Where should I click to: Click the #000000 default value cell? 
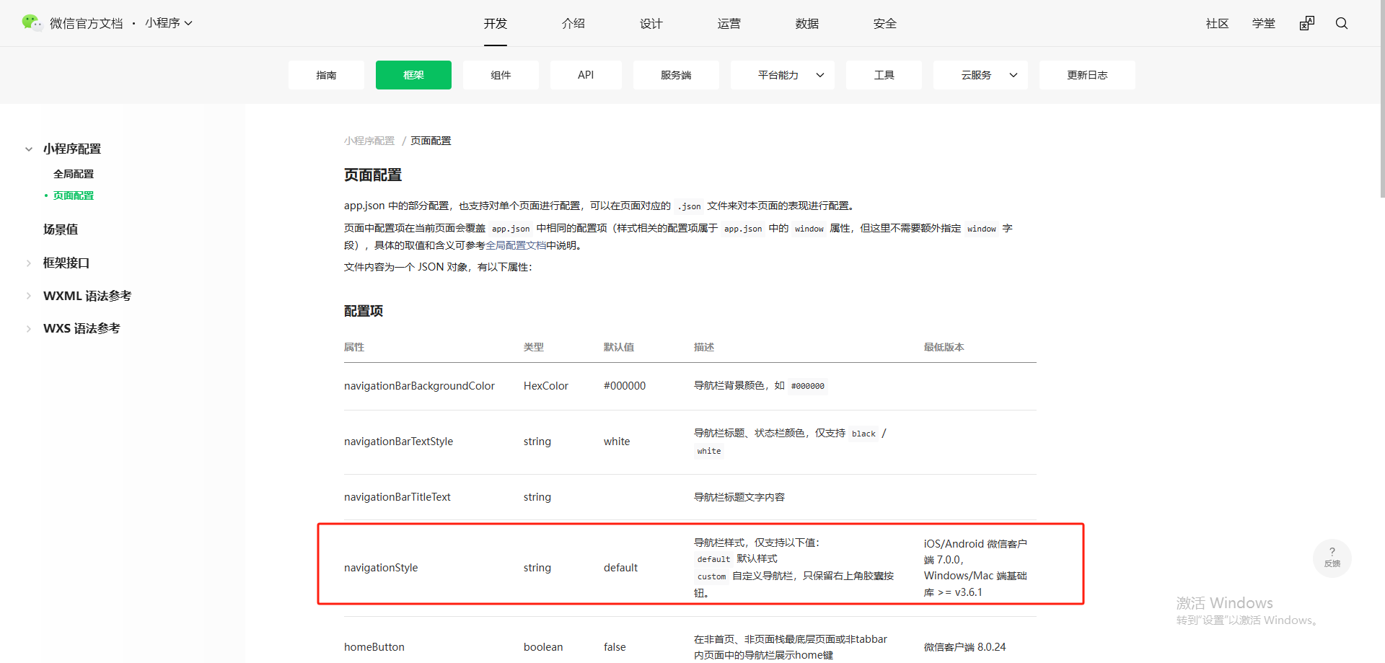[625, 386]
